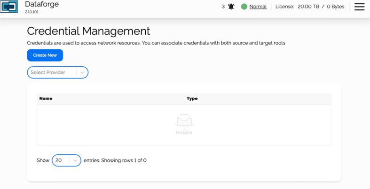Open the alerts bell icon
The height and width of the screenshot is (189, 370).
click(x=231, y=7)
